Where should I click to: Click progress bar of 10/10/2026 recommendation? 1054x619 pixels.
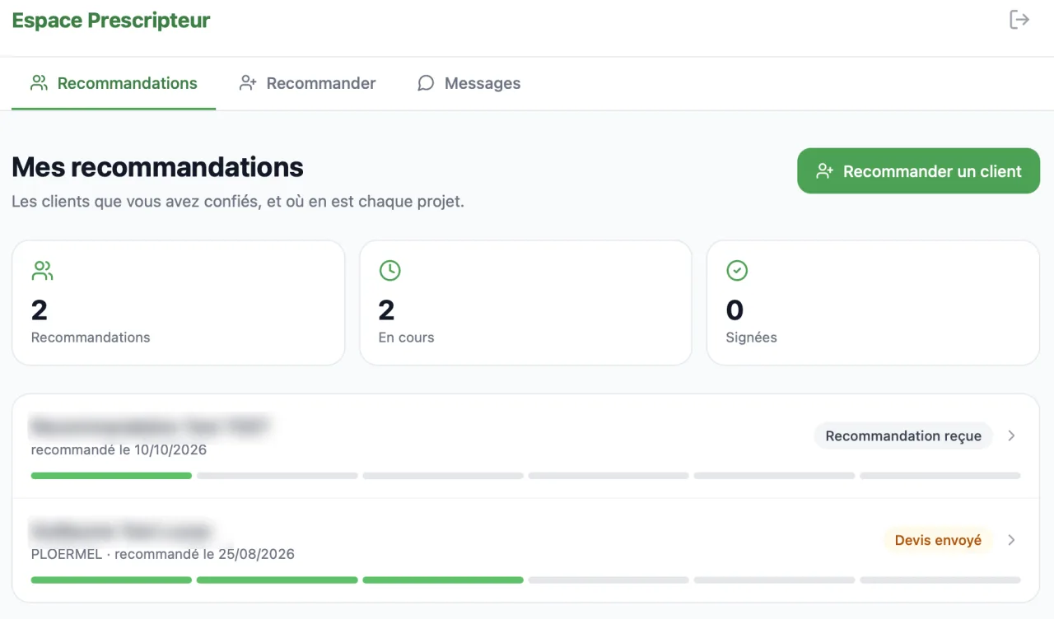click(525, 476)
